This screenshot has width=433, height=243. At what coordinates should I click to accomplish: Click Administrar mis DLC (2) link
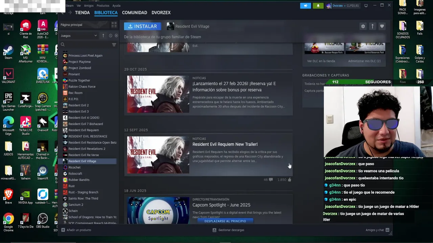tap(364, 61)
